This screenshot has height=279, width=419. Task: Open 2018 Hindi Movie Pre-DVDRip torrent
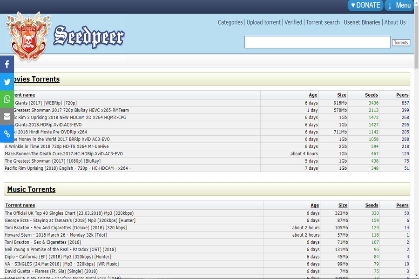[x=50, y=132]
